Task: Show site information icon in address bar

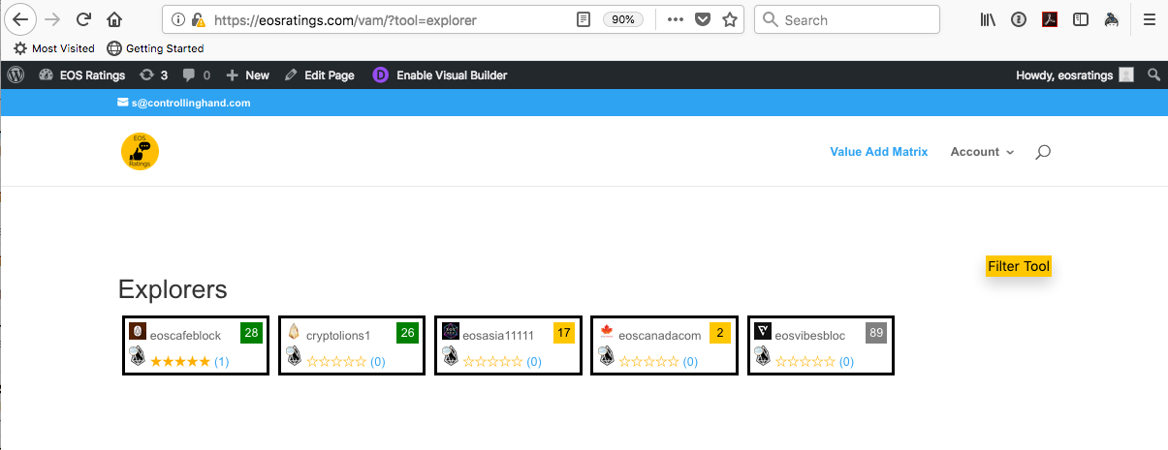Action: [179, 19]
